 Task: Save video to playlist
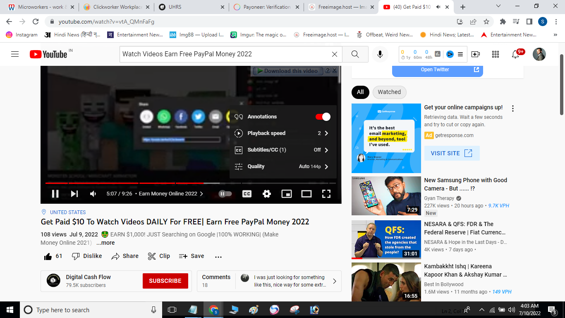coord(192,256)
